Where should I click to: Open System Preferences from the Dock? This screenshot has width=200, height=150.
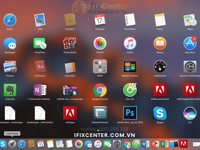point(117,144)
